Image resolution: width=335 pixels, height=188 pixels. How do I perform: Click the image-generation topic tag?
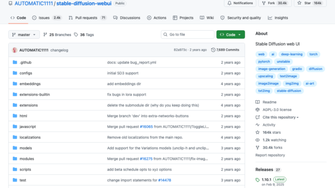(x=272, y=69)
